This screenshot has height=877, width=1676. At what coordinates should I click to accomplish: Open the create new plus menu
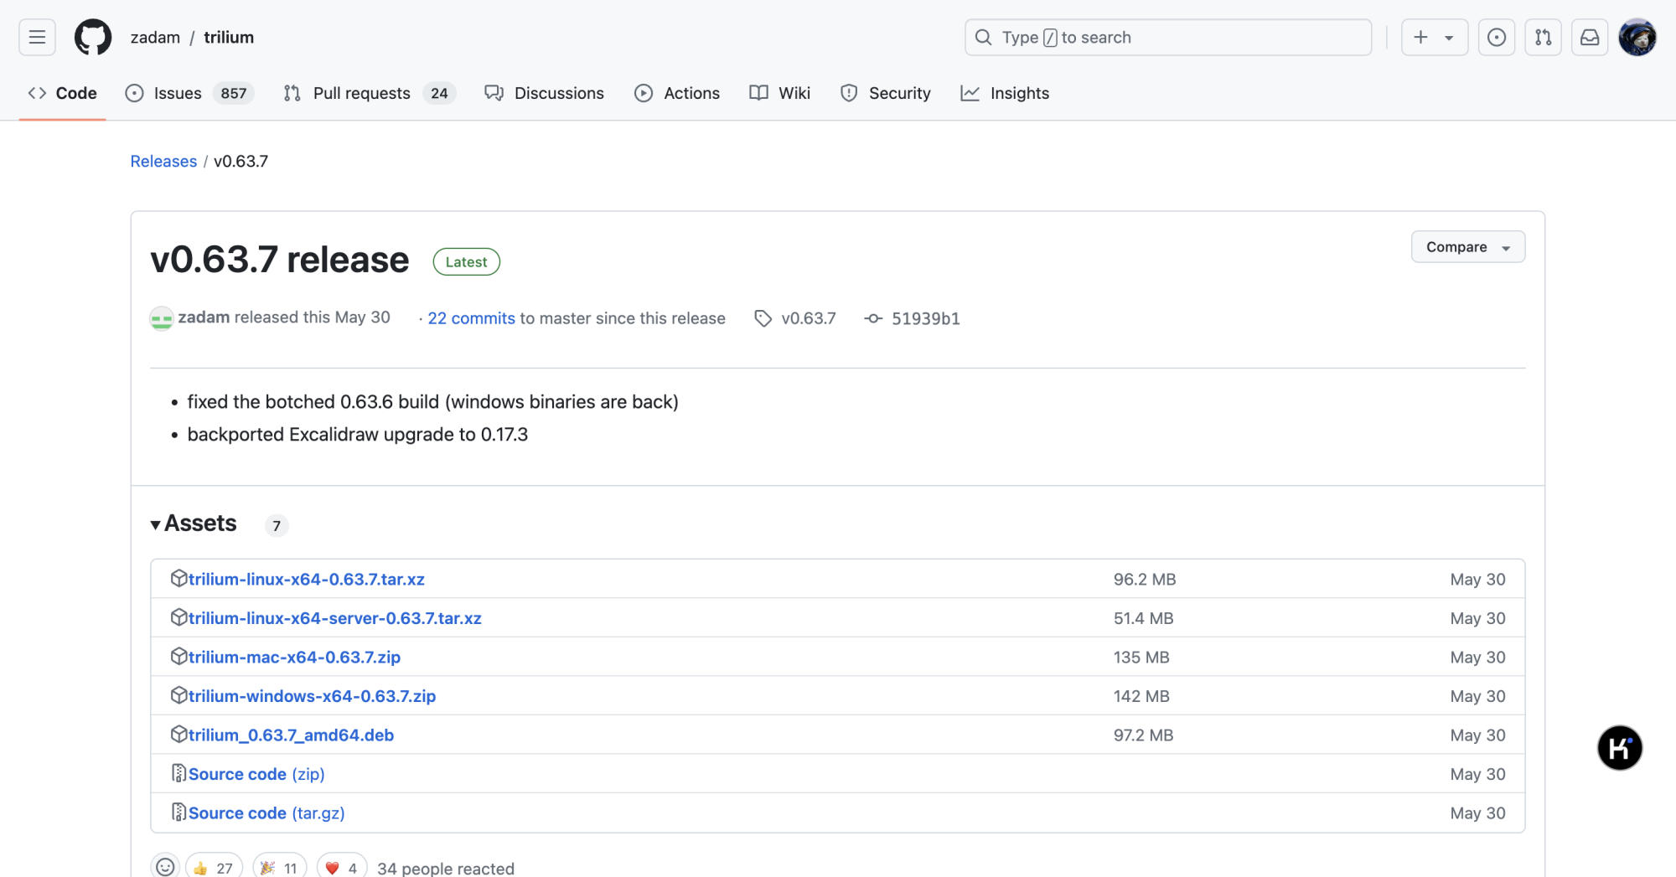tap(1434, 37)
